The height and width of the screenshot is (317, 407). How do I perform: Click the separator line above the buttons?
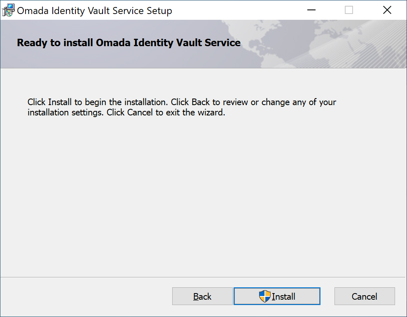pyautogui.click(x=203, y=277)
